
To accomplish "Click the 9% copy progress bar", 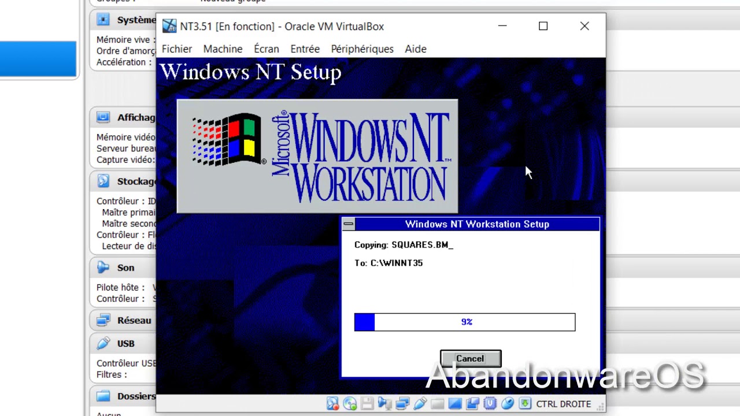I will 465,322.
